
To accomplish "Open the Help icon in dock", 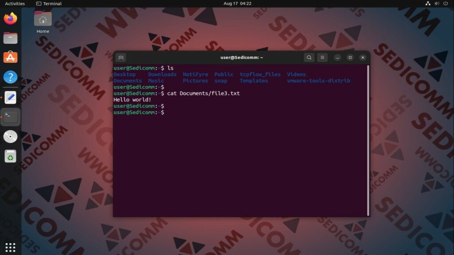I will pyautogui.click(x=11, y=77).
